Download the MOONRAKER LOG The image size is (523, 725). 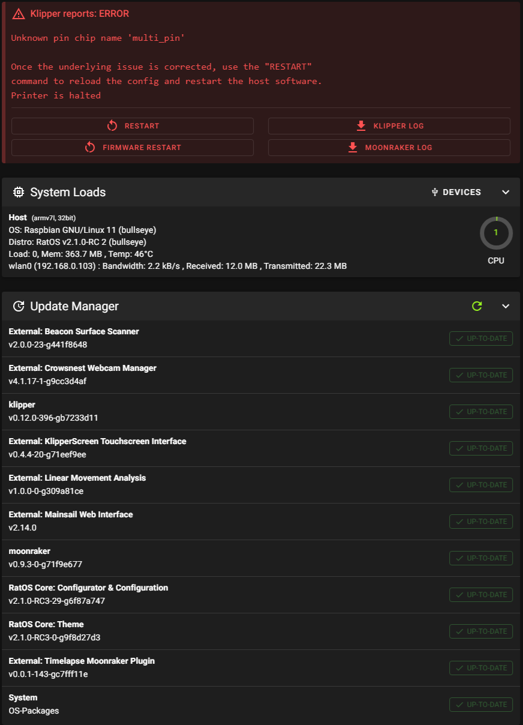389,148
